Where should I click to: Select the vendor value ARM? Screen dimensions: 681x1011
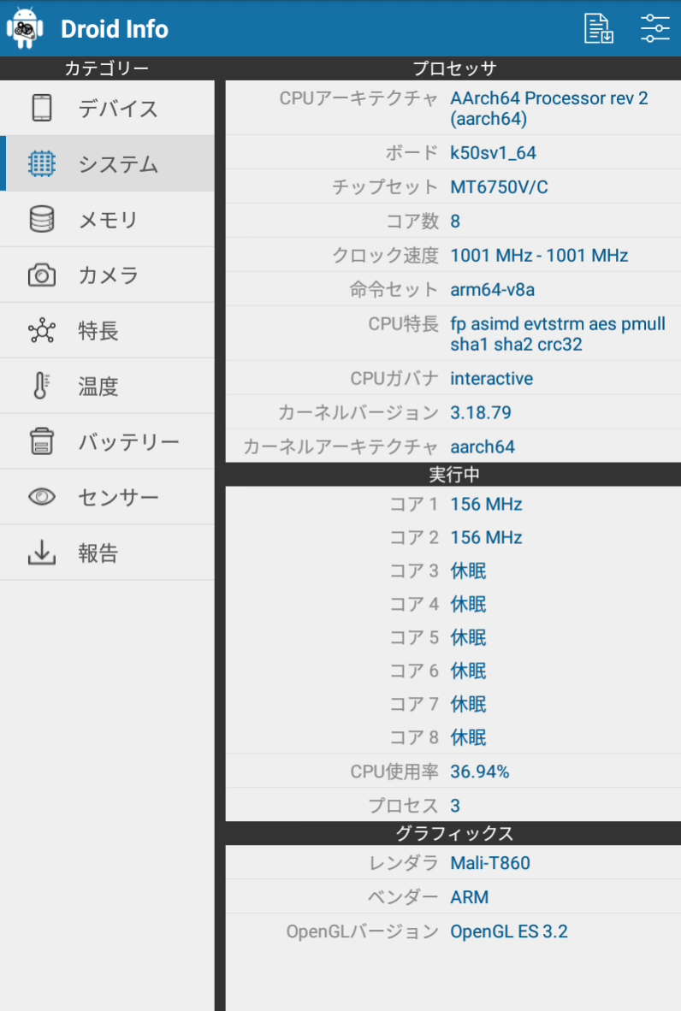tap(470, 897)
